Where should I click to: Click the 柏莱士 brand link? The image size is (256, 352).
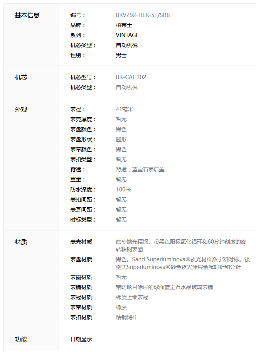[124, 25]
